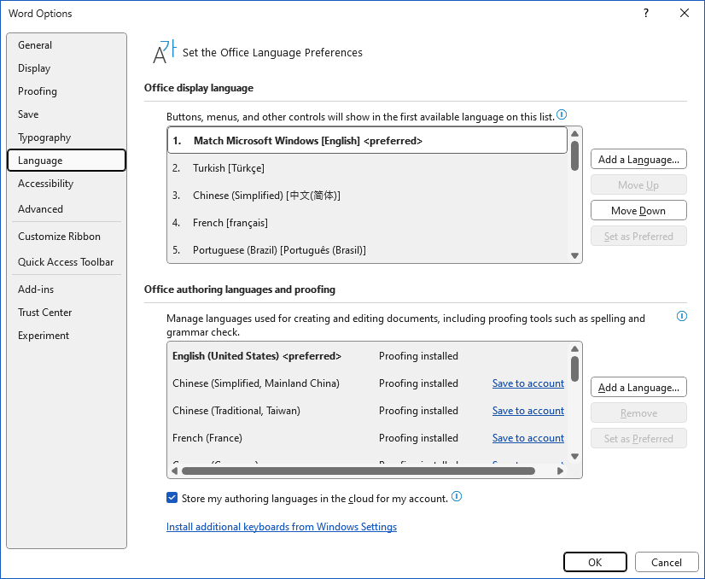Open Quick Access Toolbar settings
Image resolution: width=705 pixels, height=579 pixels.
[x=67, y=262]
